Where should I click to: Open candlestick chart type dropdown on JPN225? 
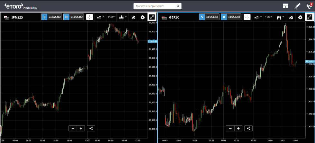[x=122, y=17]
